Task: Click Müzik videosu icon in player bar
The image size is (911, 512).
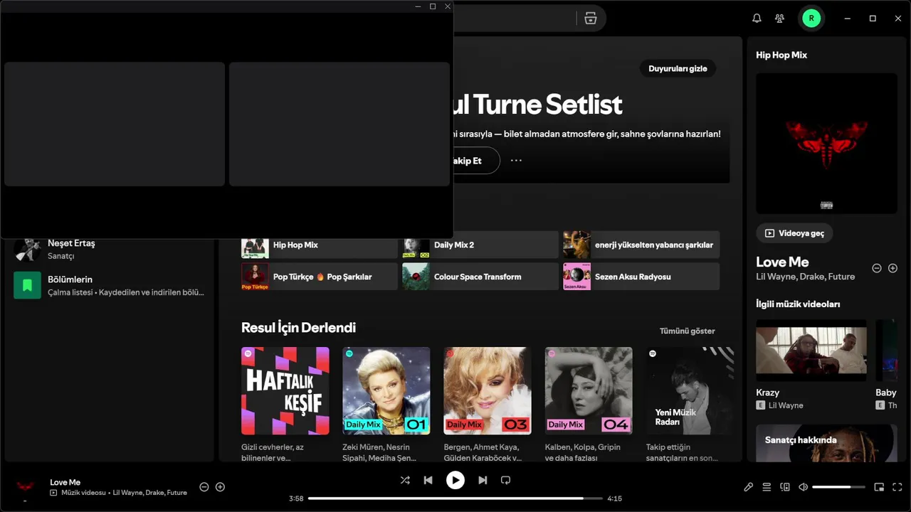Action: pyautogui.click(x=53, y=493)
